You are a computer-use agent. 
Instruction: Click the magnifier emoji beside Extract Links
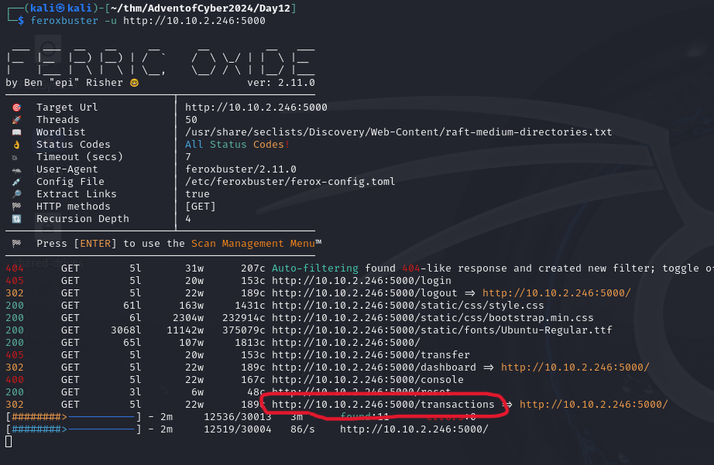tap(17, 194)
